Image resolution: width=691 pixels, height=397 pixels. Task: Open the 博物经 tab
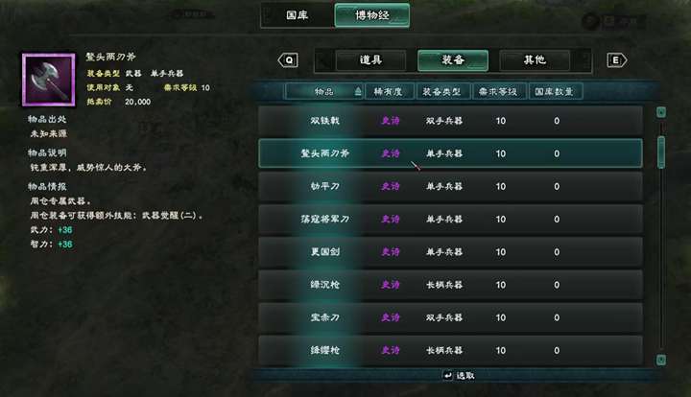point(372,15)
